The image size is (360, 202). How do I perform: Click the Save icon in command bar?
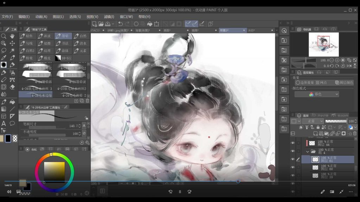pyautogui.click(x=108, y=24)
